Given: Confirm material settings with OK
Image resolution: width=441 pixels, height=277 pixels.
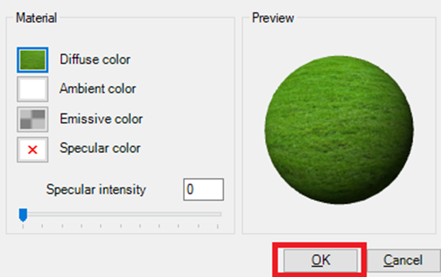Looking at the screenshot, I should [x=321, y=260].
